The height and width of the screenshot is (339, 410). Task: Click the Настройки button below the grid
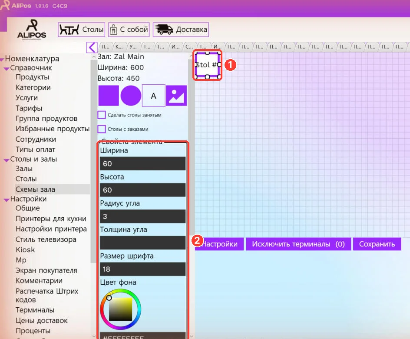click(219, 244)
